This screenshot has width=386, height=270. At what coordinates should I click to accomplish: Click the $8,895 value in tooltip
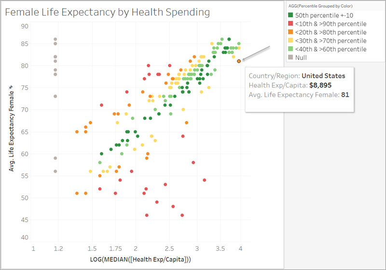[x=320, y=85]
